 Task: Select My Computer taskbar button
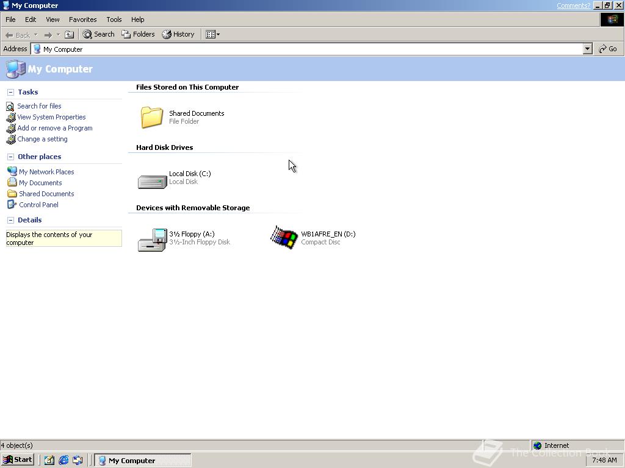(143, 460)
